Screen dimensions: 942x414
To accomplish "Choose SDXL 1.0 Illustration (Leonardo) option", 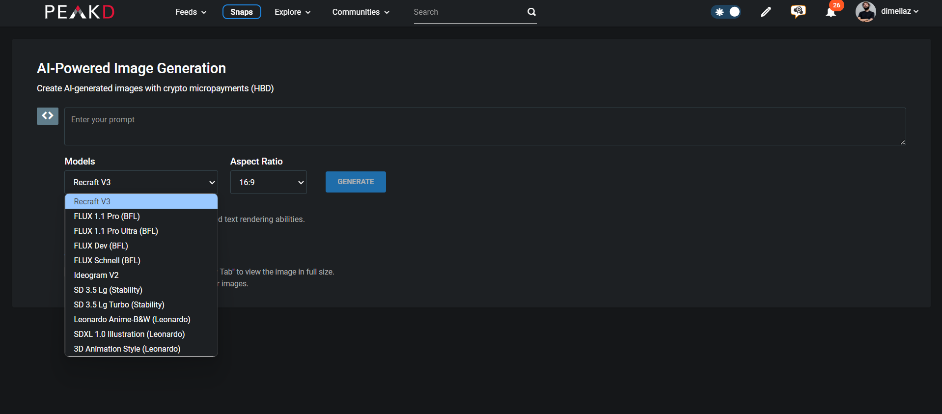I will click(x=141, y=334).
